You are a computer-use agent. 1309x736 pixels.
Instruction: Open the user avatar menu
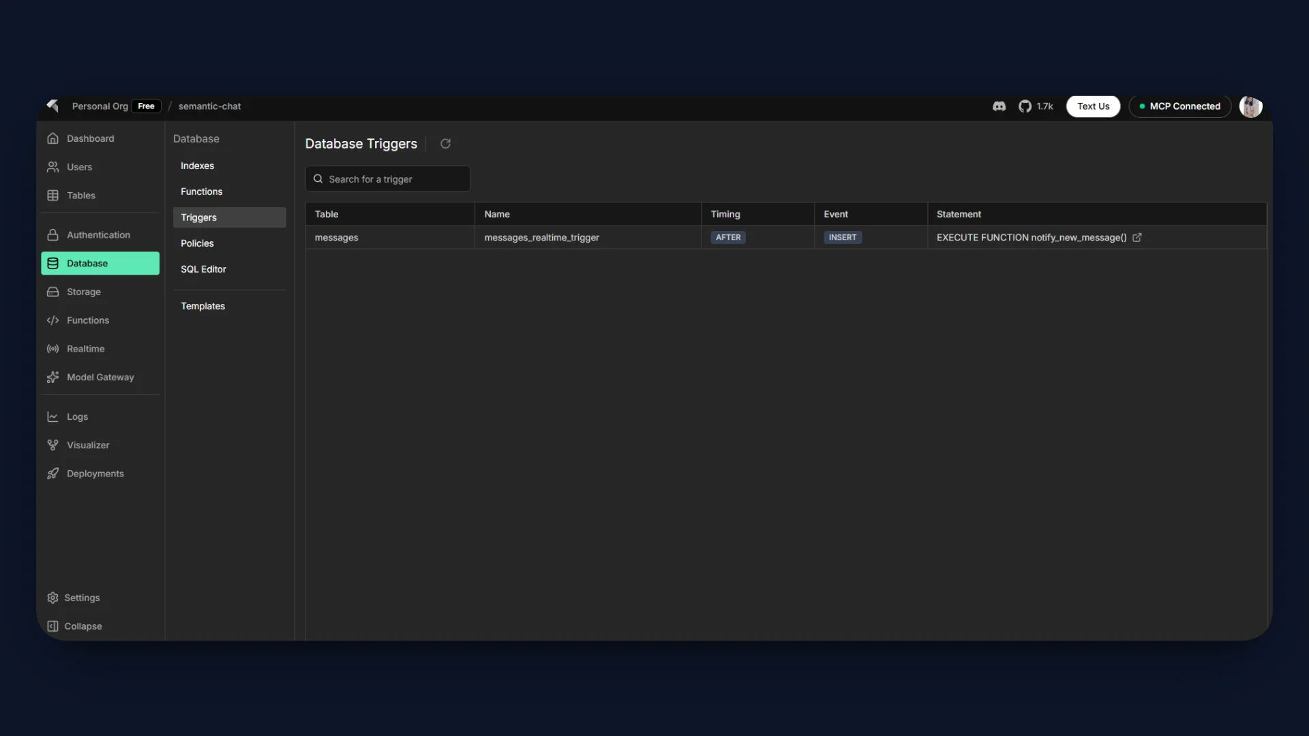pyautogui.click(x=1250, y=106)
